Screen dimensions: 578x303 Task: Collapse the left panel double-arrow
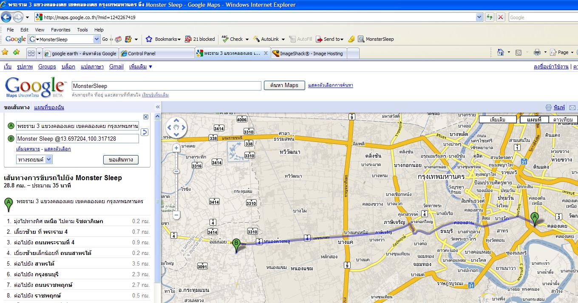pyautogui.click(x=158, y=107)
